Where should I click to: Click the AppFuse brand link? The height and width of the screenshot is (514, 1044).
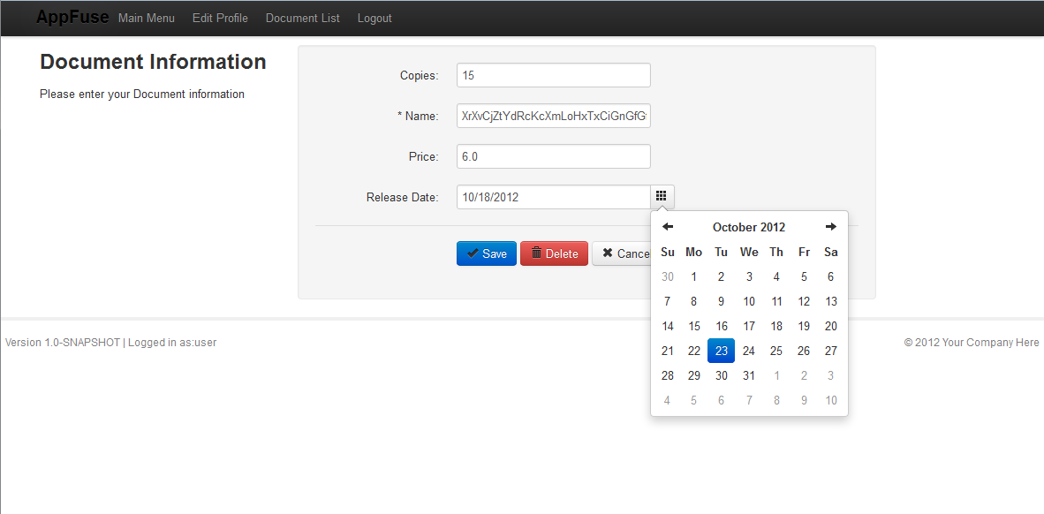point(72,17)
